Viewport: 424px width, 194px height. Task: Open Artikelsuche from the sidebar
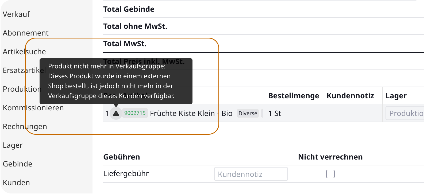(24, 52)
